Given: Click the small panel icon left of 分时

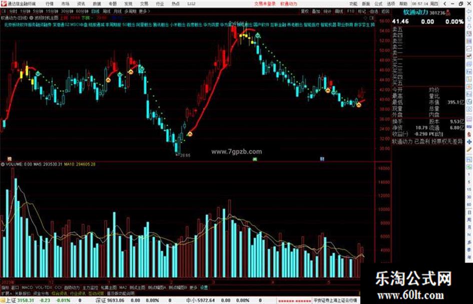Looking at the screenshot, I should [4, 11].
